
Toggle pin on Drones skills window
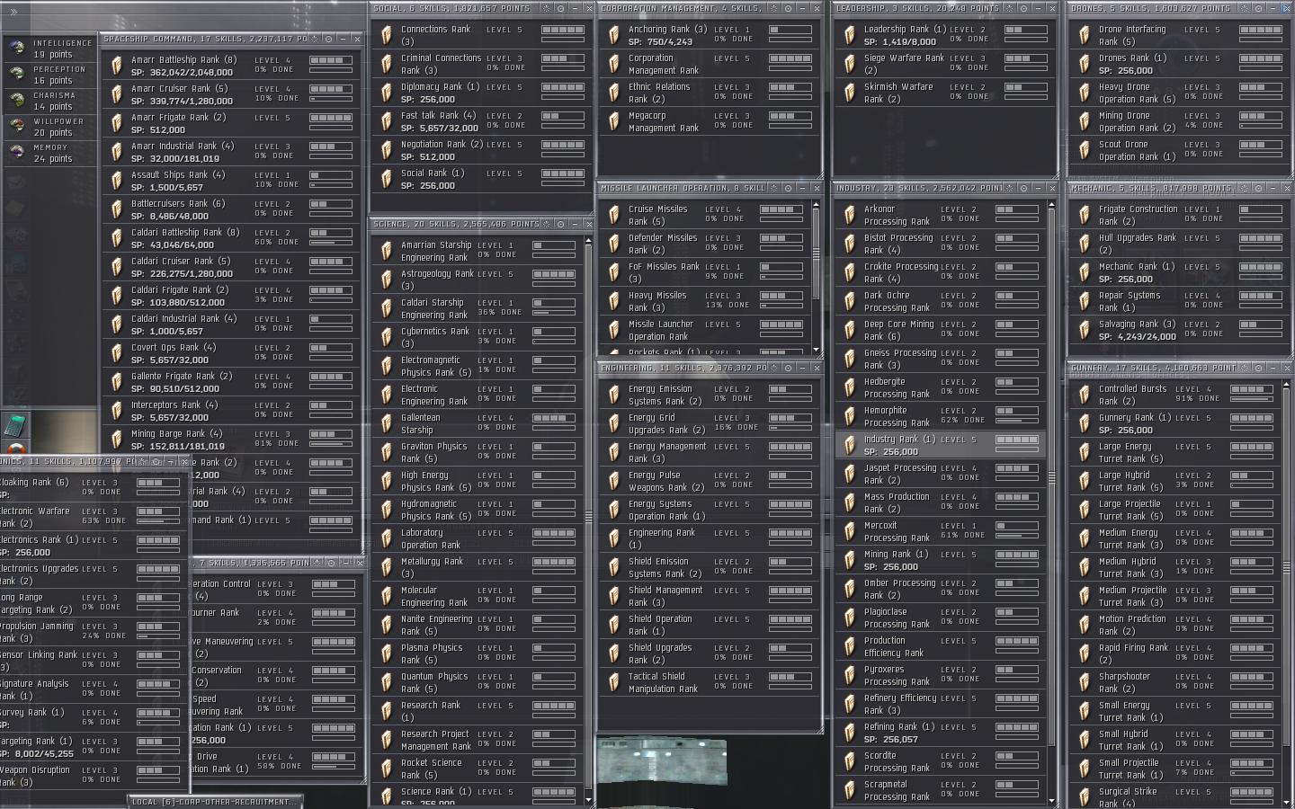[1245, 8]
